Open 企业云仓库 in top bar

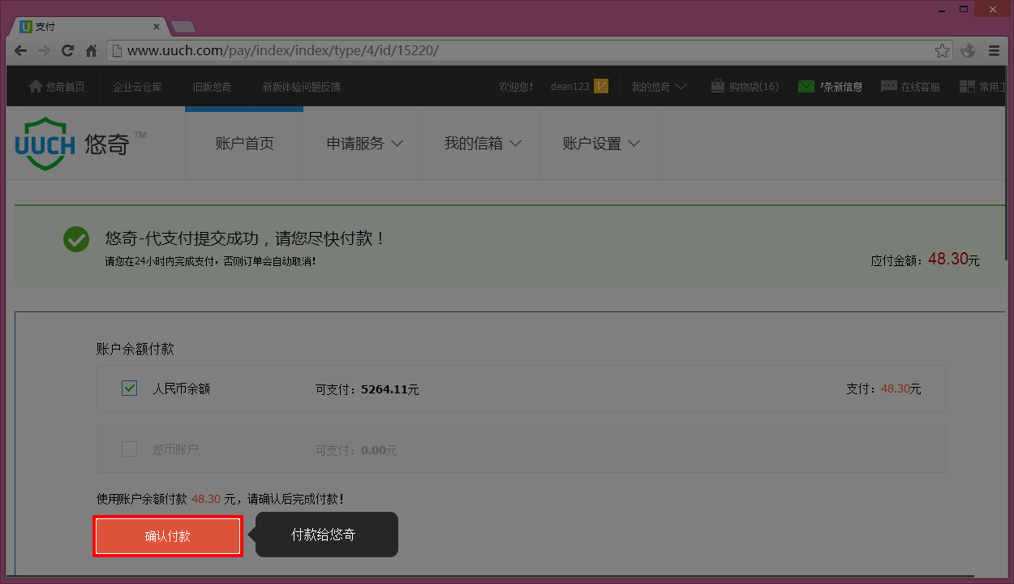point(137,86)
